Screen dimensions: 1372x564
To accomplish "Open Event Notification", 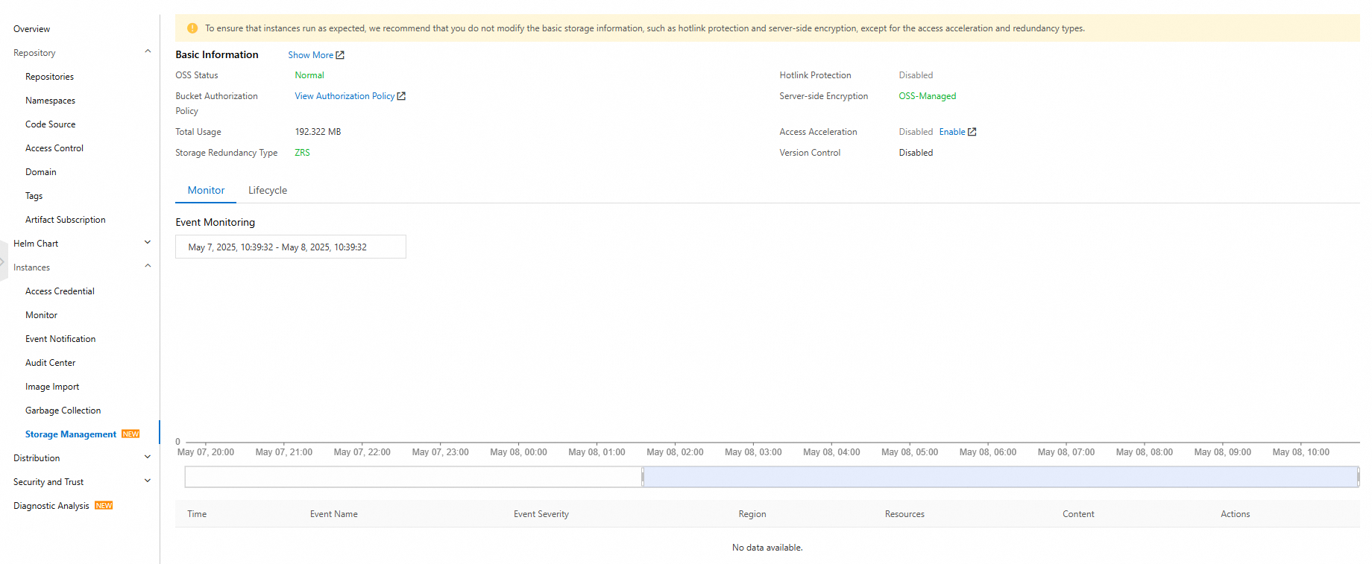I will pyautogui.click(x=60, y=339).
